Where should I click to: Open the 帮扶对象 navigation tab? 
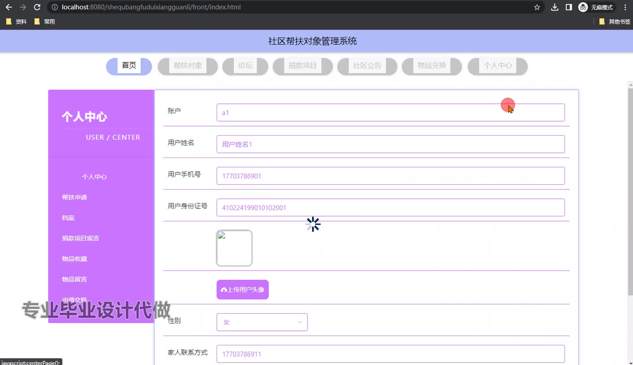[x=188, y=66]
